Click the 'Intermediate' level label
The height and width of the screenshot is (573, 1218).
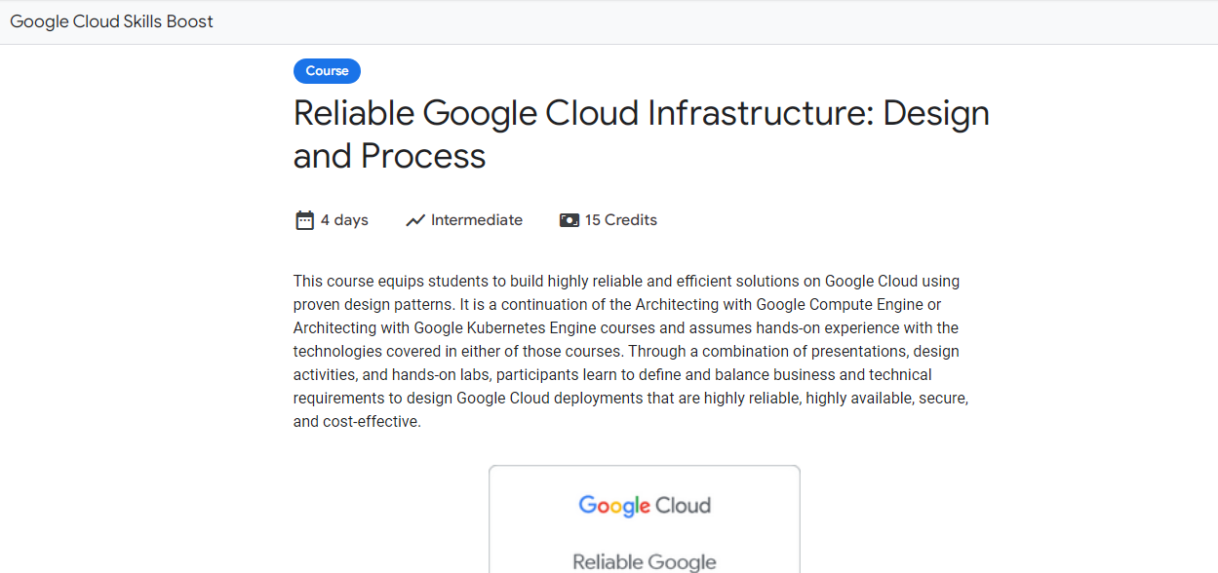[x=477, y=220]
